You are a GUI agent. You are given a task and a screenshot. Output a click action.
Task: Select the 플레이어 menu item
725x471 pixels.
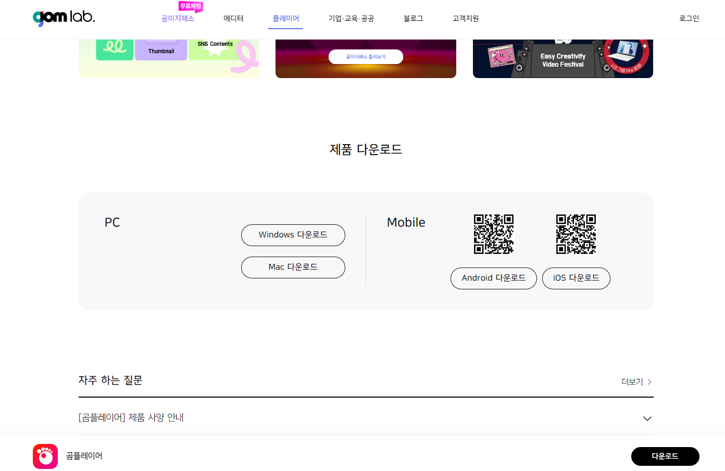tap(285, 19)
